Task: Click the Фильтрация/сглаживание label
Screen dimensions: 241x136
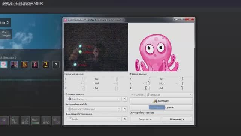Action: click(79, 114)
